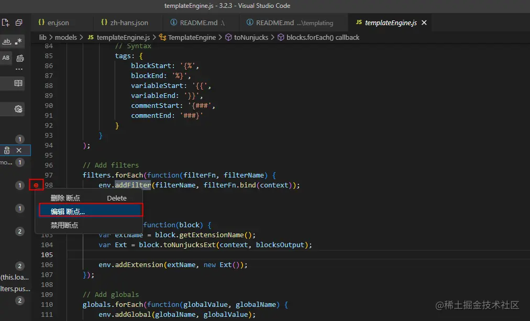This screenshot has height=321, width=530.
Task: Click 'env.addGlobal' on line 111
Action: coord(125,315)
